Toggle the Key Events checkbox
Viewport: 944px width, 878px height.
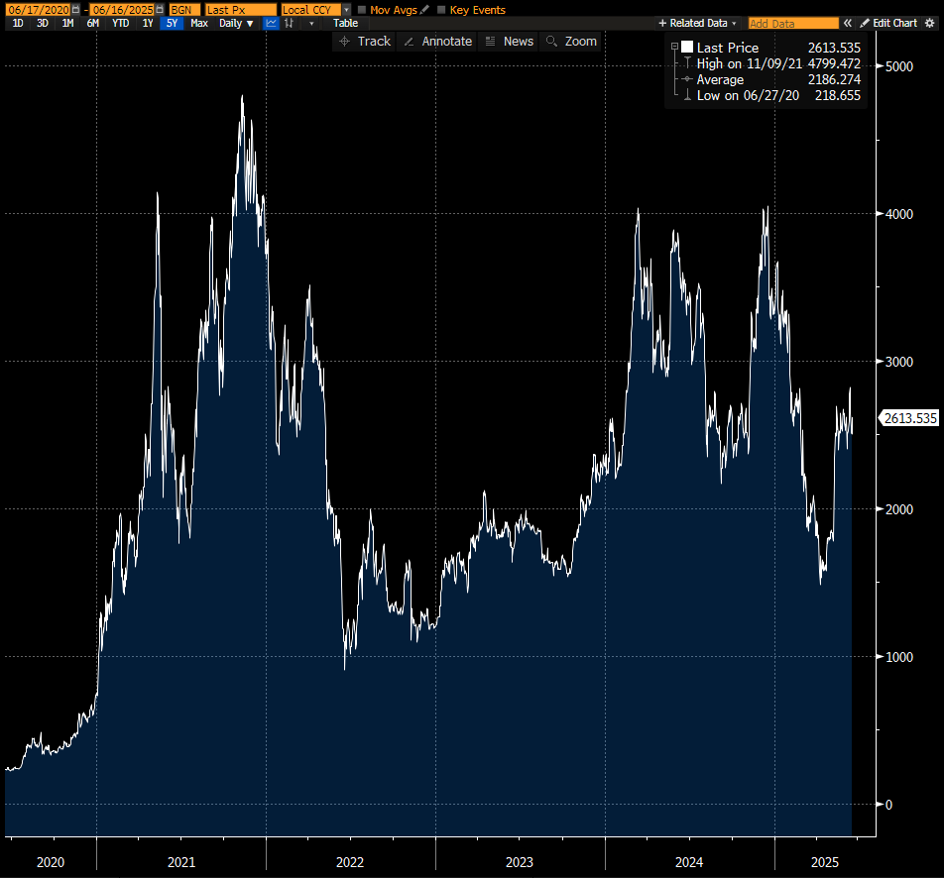tap(441, 10)
